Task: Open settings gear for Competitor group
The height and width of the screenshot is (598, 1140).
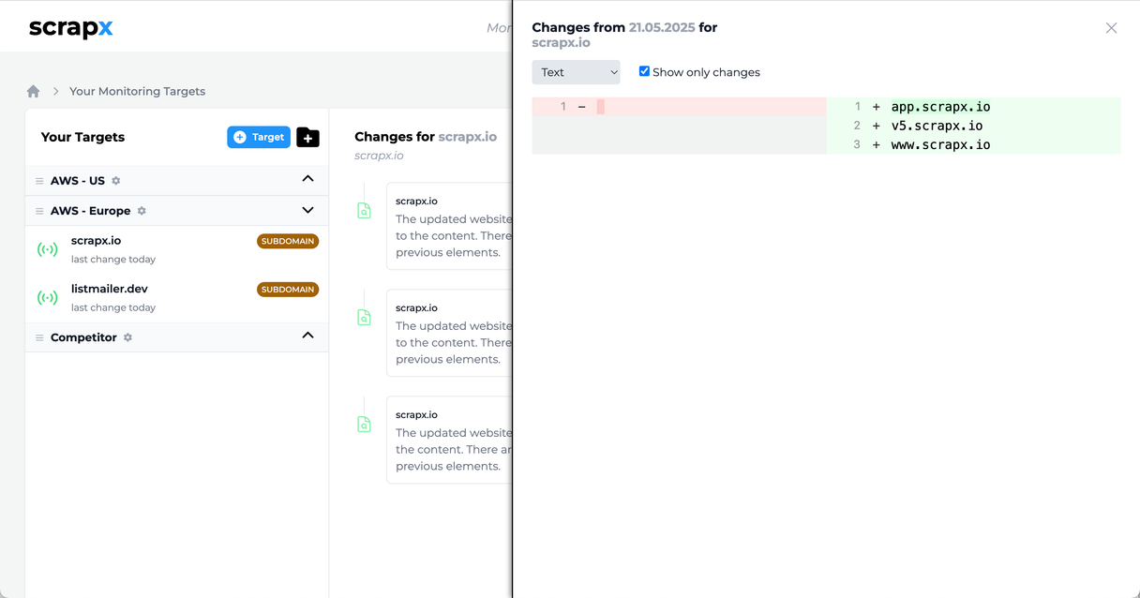Action: point(127,337)
